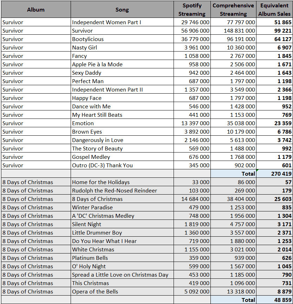Click the Emotion song cell
The width and height of the screenshot is (293, 304).
[x=122, y=123]
